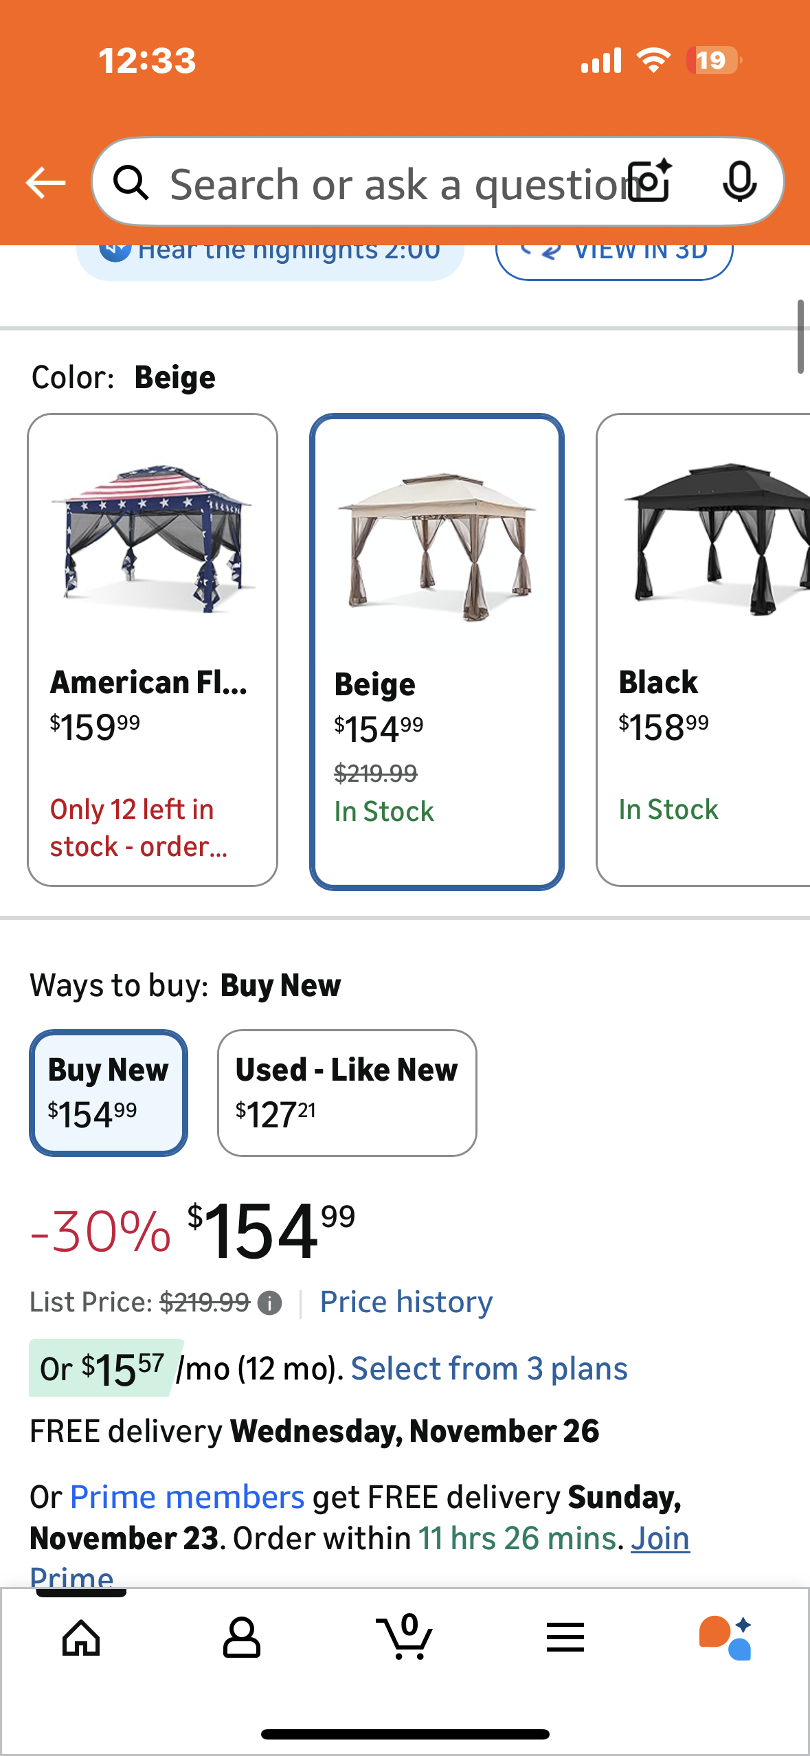Open the Price history link
Image resolution: width=810 pixels, height=1756 pixels.
pos(406,1302)
